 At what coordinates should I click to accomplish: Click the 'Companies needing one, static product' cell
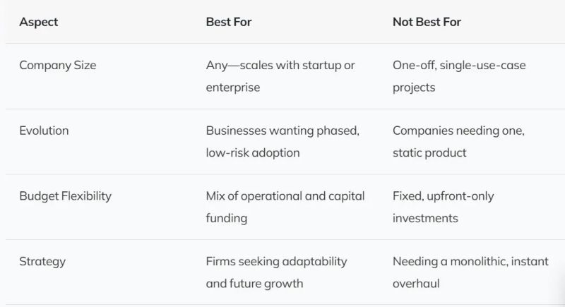(458, 141)
